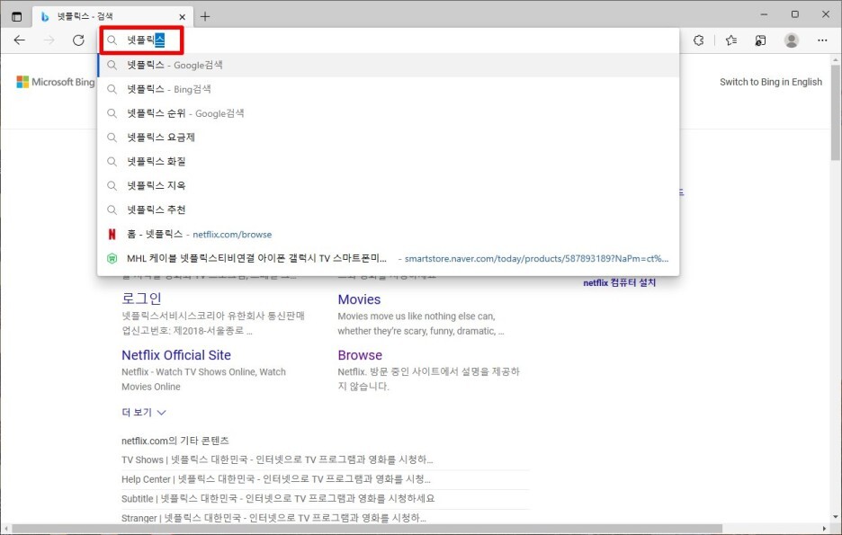Click the scroll down arrow on the vertical scrollbar
The width and height of the screenshot is (842, 535).
pyautogui.click(x=835, y=517)
